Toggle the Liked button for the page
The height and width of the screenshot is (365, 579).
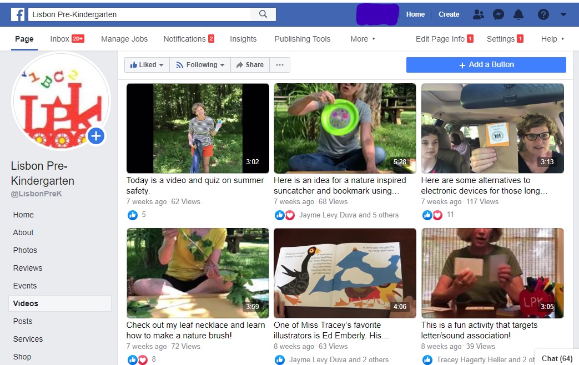[147, 65]
